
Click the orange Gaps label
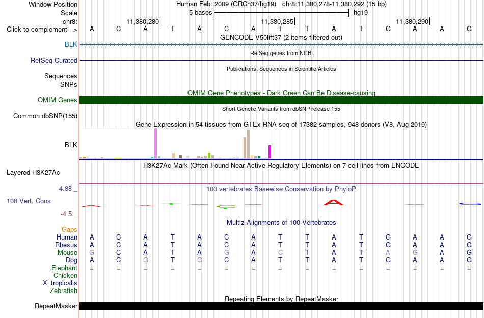[69, 229]
